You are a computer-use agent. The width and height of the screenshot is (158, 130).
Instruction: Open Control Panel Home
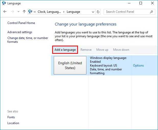point(21,23)
